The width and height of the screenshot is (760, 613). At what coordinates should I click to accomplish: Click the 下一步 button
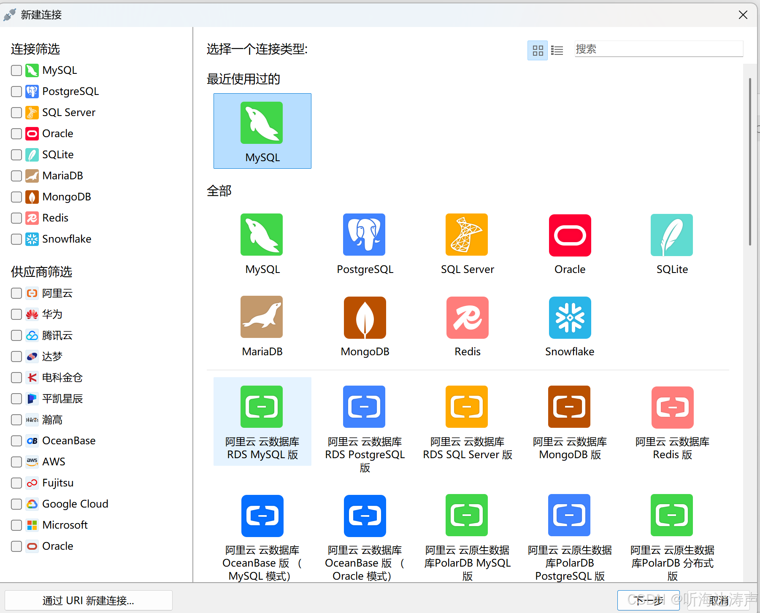[649, 600]
